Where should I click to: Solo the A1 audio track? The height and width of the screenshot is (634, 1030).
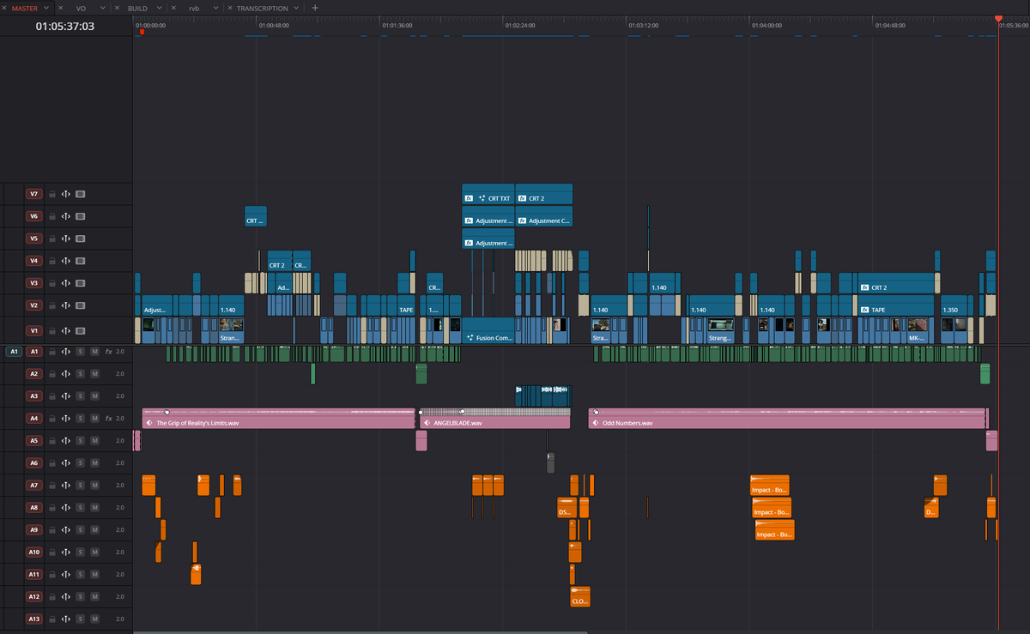pyautogui.click(x=81, y=352)
